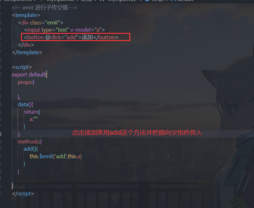
Task: Click the this.$emit('add',this.a) statement
Action: (x=56, y=156)
